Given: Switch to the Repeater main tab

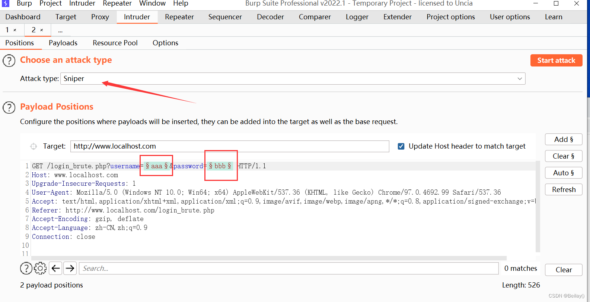Looking at the screenshot, I should pos(179,17).
